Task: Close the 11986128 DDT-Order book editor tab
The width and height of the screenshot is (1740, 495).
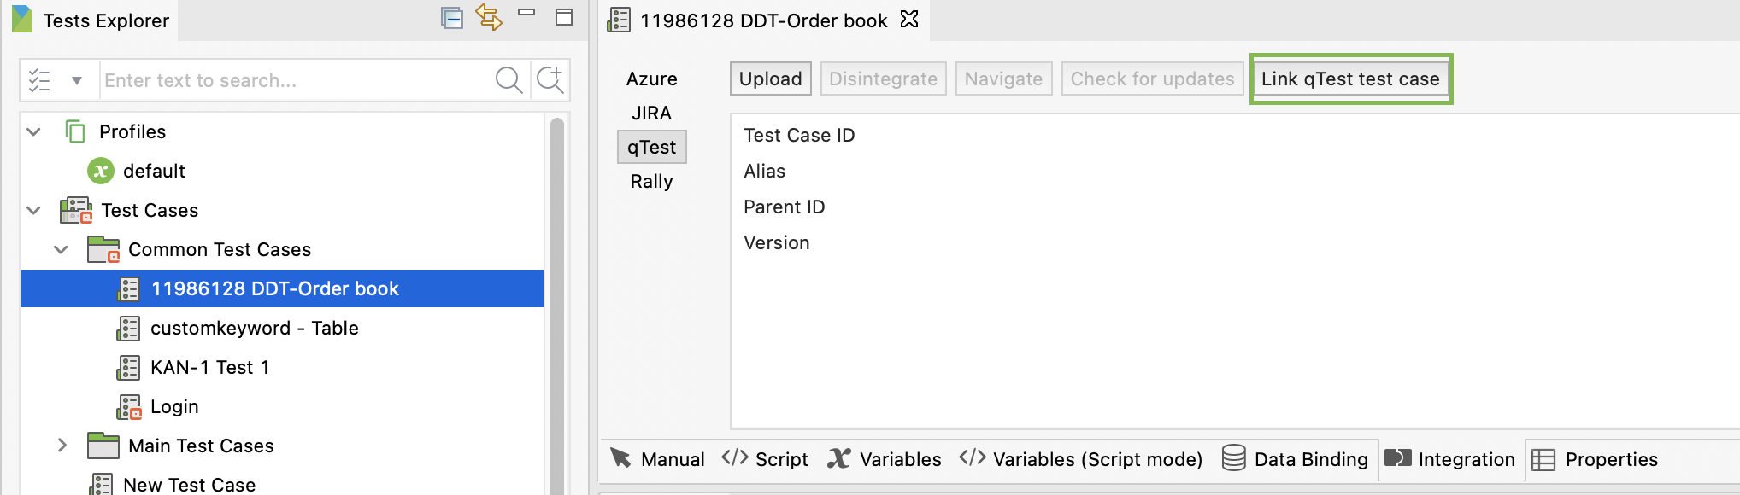Action: click(909, 20)
